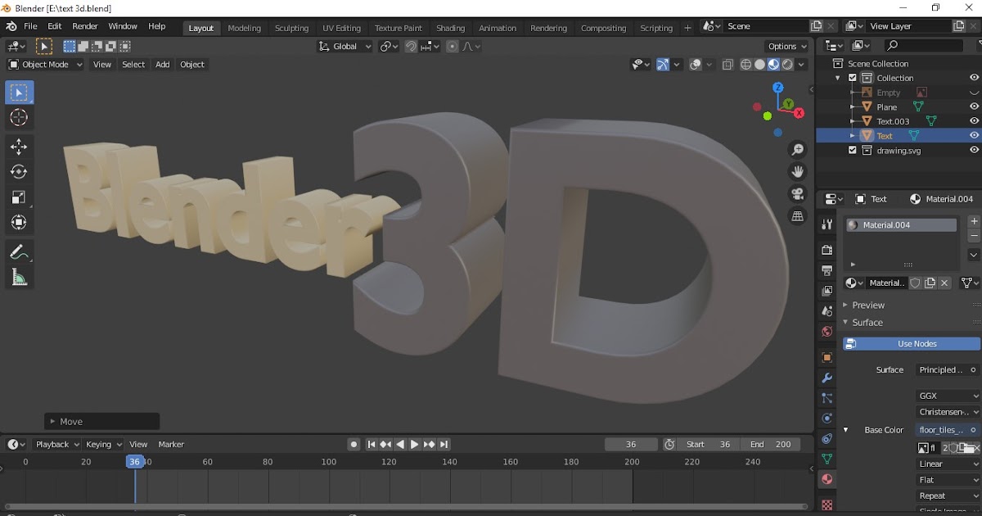Open the Render menu
This screenshot has width=982, height=516.
(x=84, y=25)
